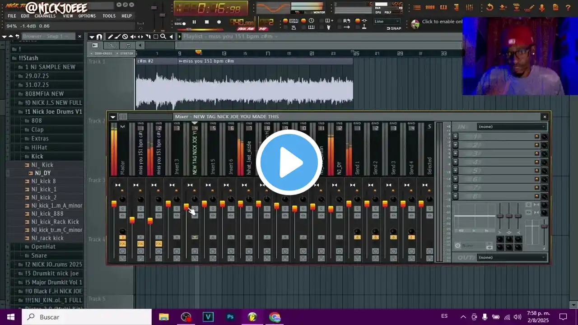Click the undo history arrow icon
Screen dimensions: 578x325
(x=490, y=8)
